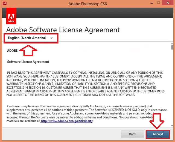Click the license text scrollbar thumb

click(x=172, y=47)
